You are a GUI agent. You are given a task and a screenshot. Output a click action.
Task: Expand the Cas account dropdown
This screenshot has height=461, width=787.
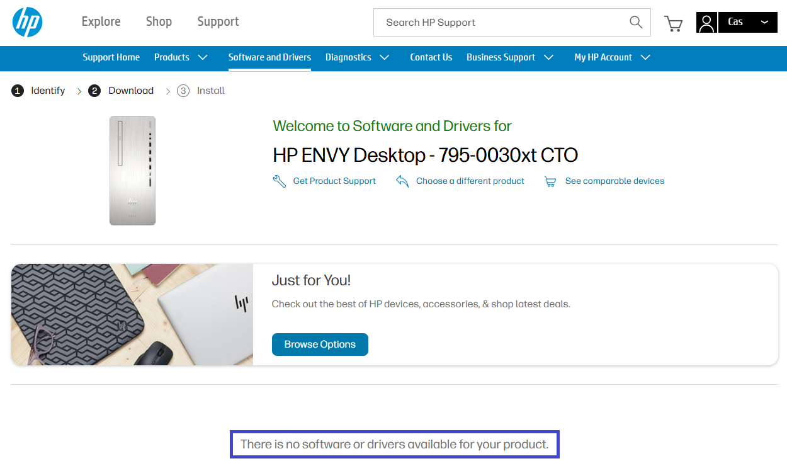(748, 22)
